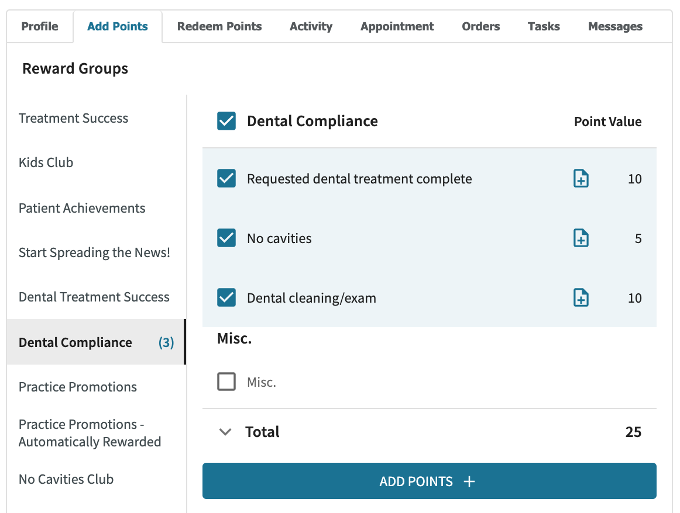
Task: Open the Tasks tab
Action: 544,26
